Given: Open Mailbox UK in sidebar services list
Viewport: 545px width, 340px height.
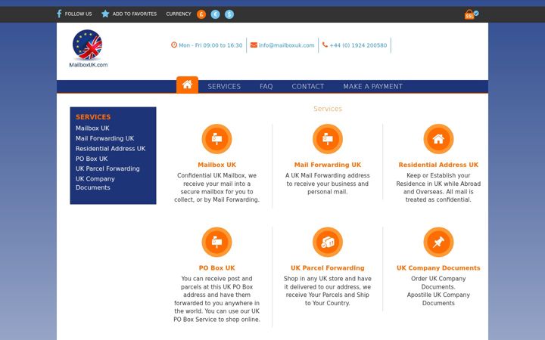Looking at the screenshot, I should (x=92, y=128).
